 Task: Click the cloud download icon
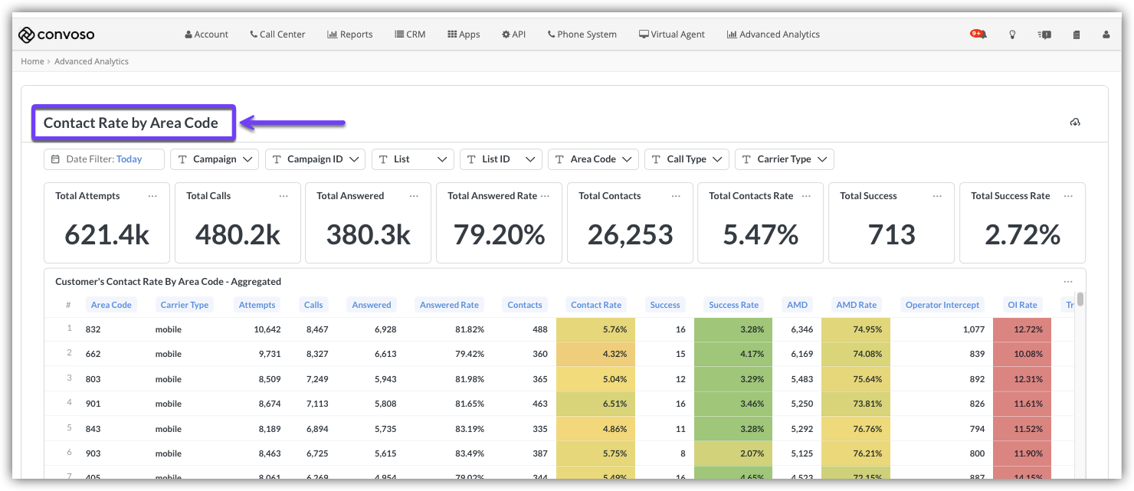coord(1075,123)
